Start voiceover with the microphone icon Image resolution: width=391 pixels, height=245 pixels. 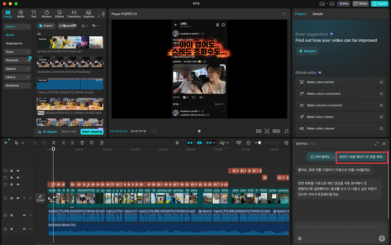tap(177, 143)
